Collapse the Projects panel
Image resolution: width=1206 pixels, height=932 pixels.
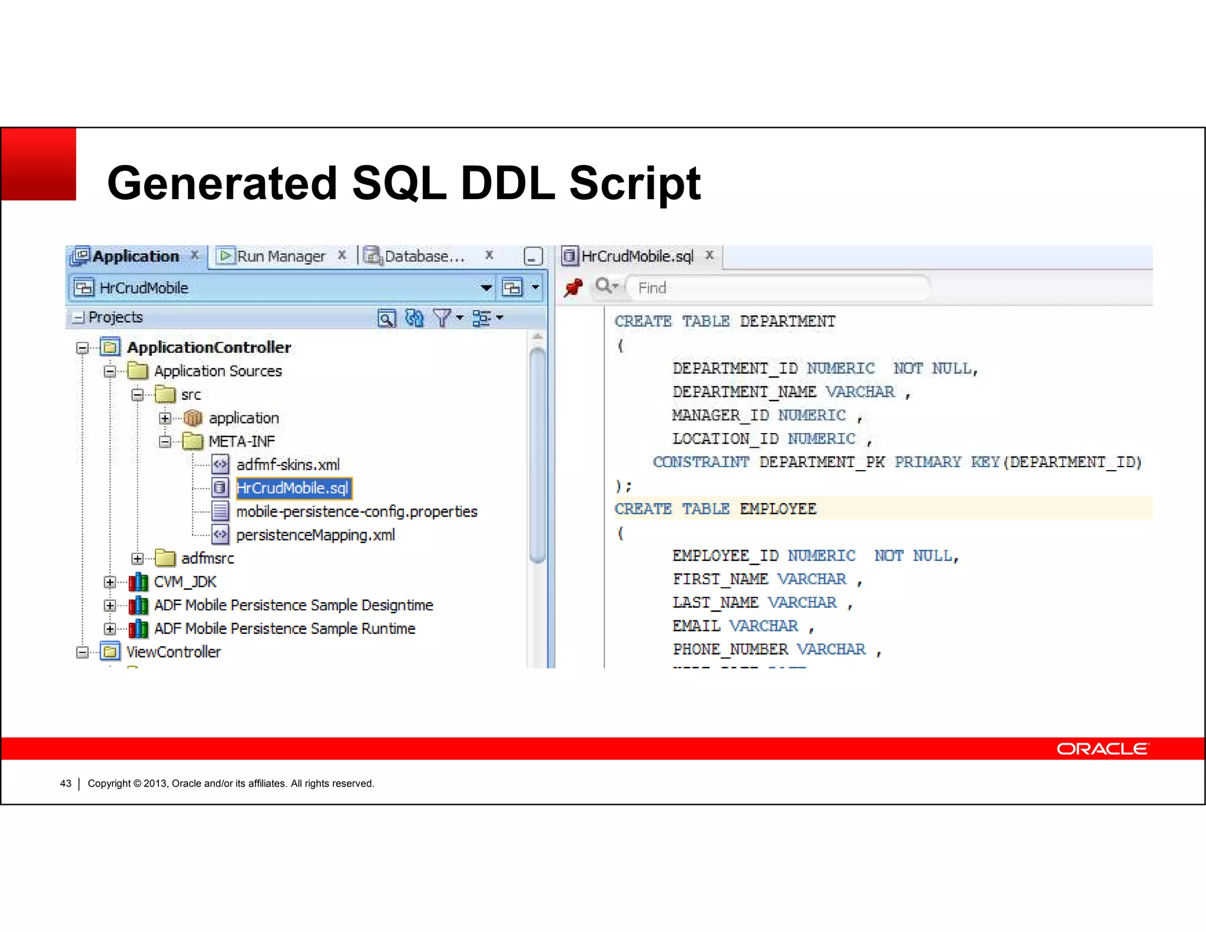[78, 318]
